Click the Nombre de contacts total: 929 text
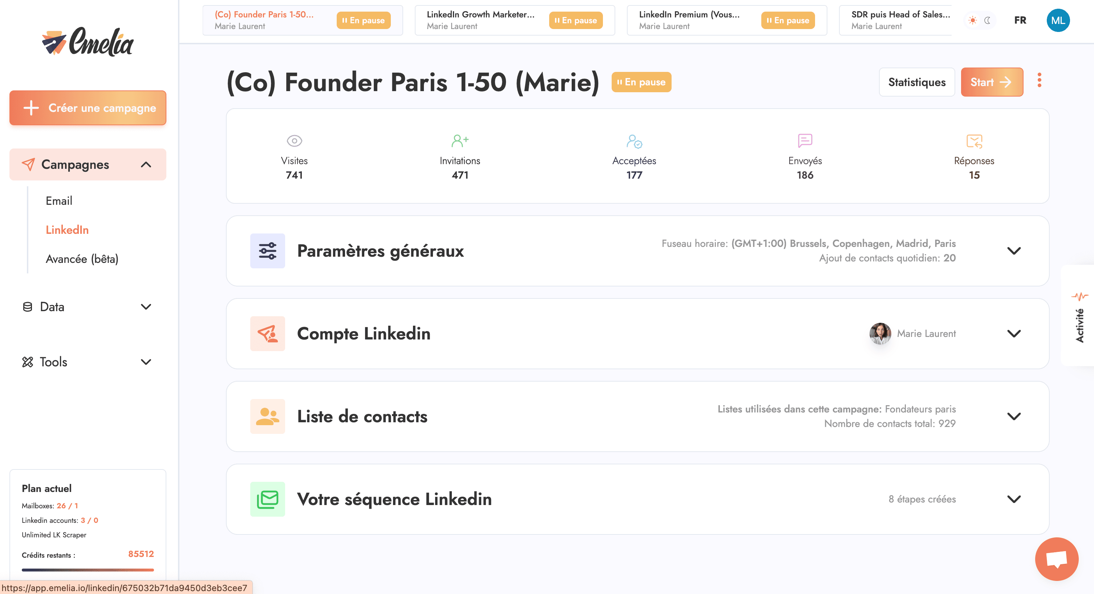 [890, 423]
